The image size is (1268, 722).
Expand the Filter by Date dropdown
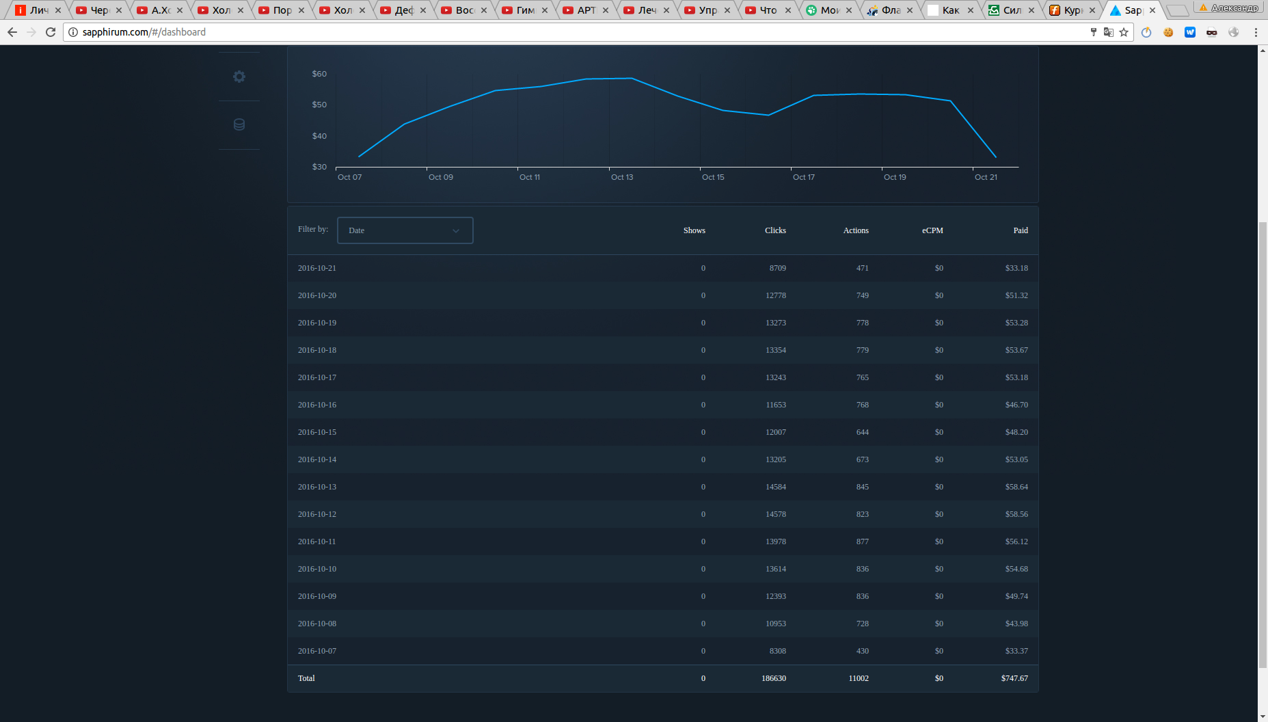coord(405,230)
